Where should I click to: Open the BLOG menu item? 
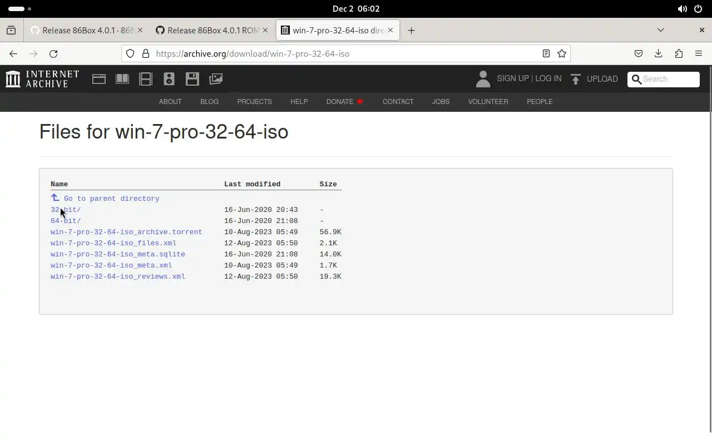click(x=209, y=102)
